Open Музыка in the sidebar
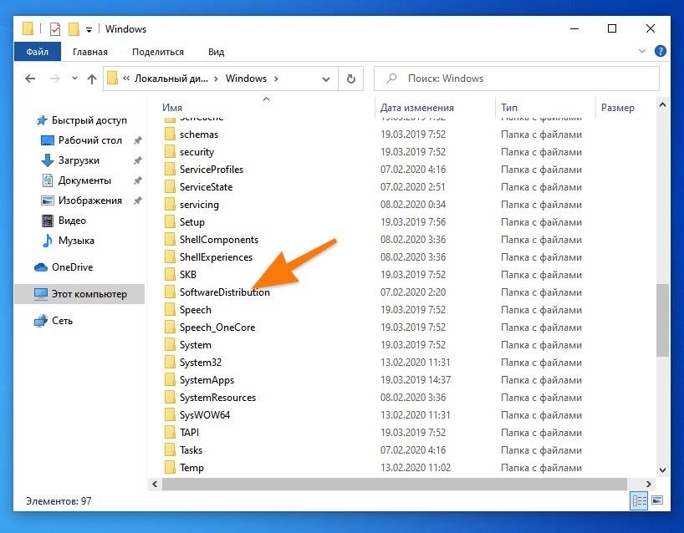 76,241
